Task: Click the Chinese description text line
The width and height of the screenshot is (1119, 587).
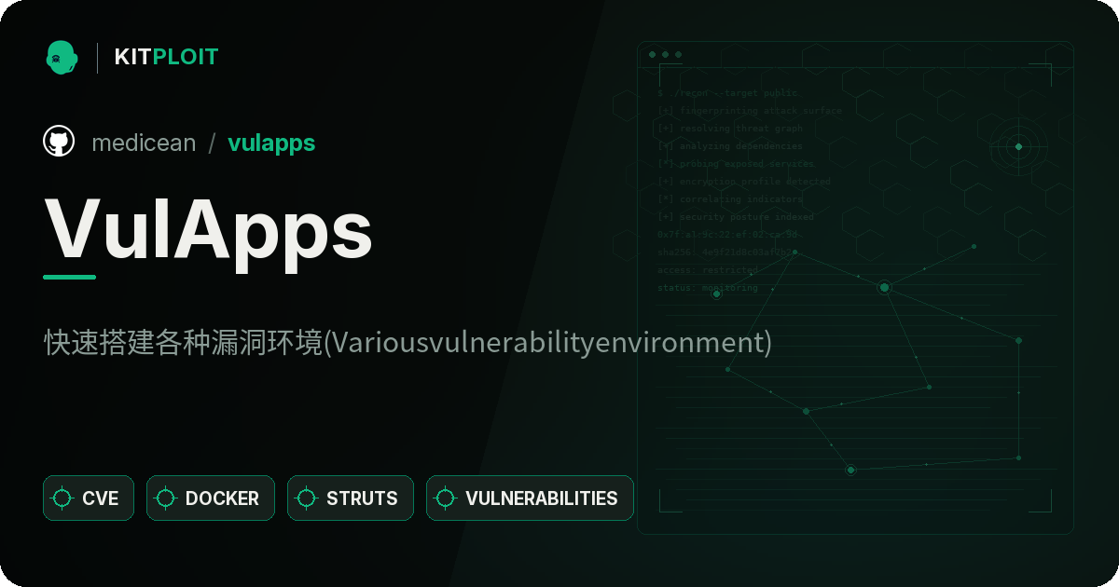Action: click(x=408, y=342)
